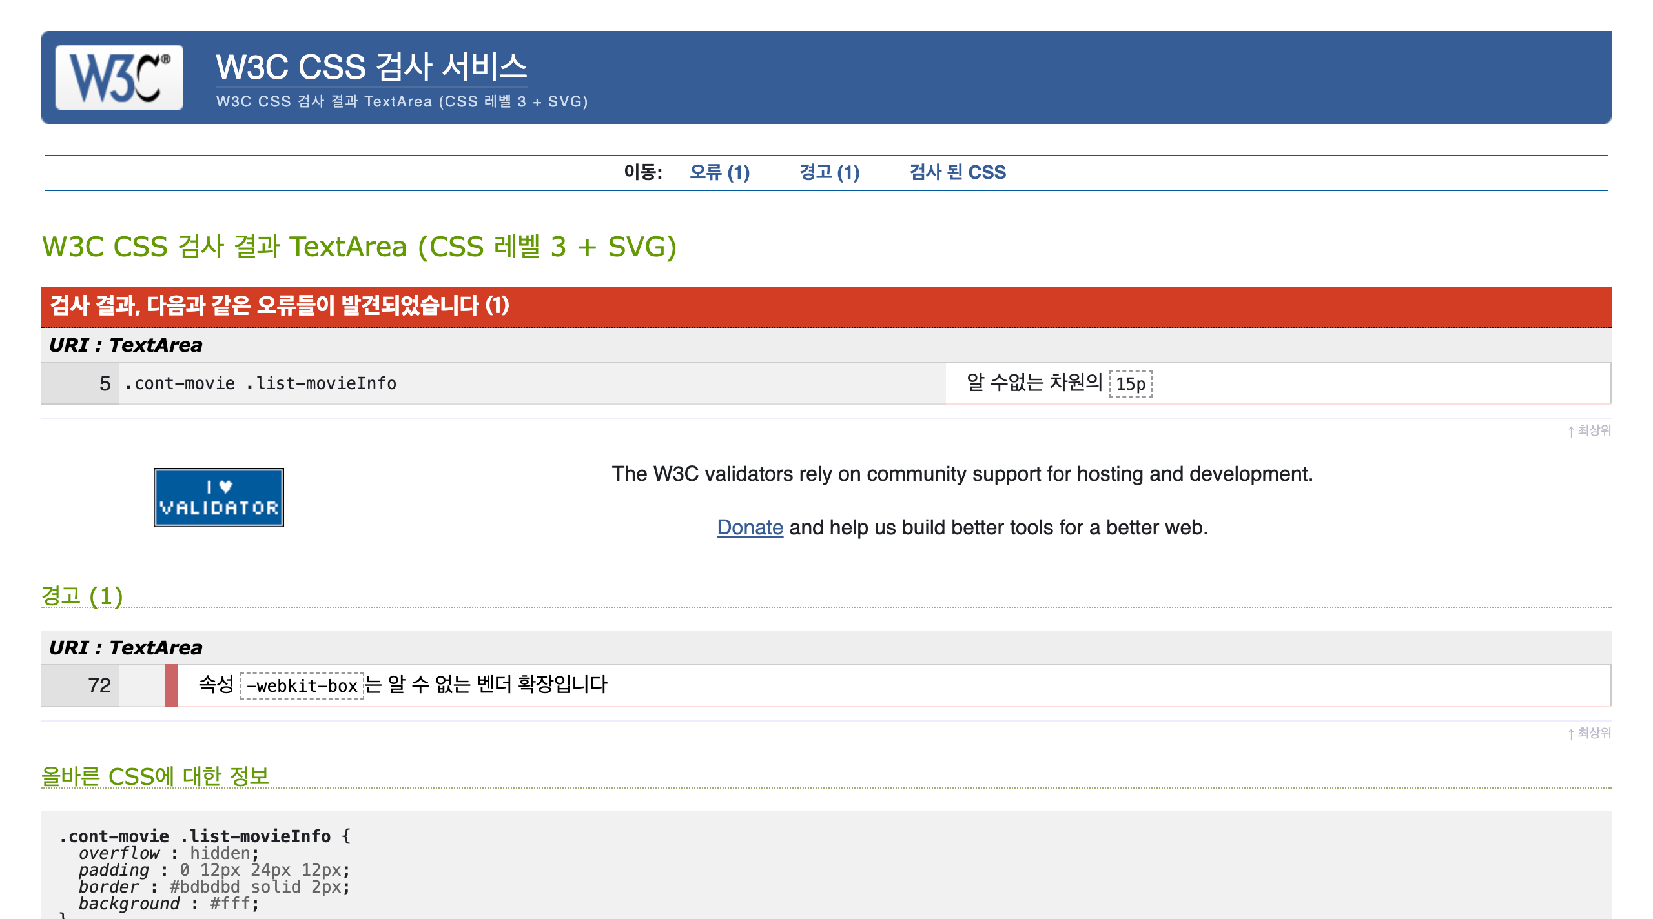Click the first ↑ 최상위 link below the error table

1589,430
